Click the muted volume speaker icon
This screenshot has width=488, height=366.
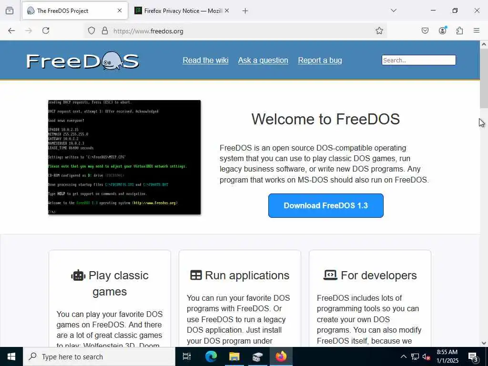(427, 356)
